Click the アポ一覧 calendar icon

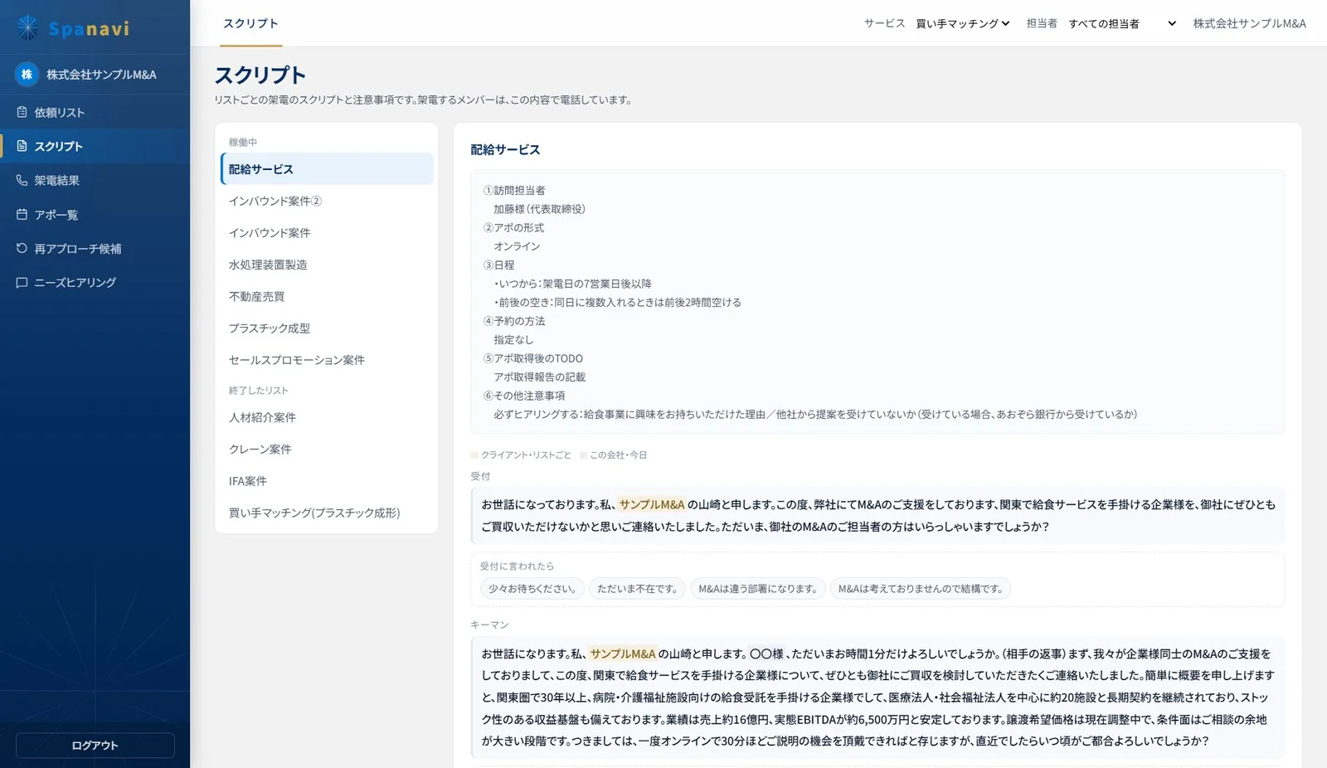click(x=22, y=214)
